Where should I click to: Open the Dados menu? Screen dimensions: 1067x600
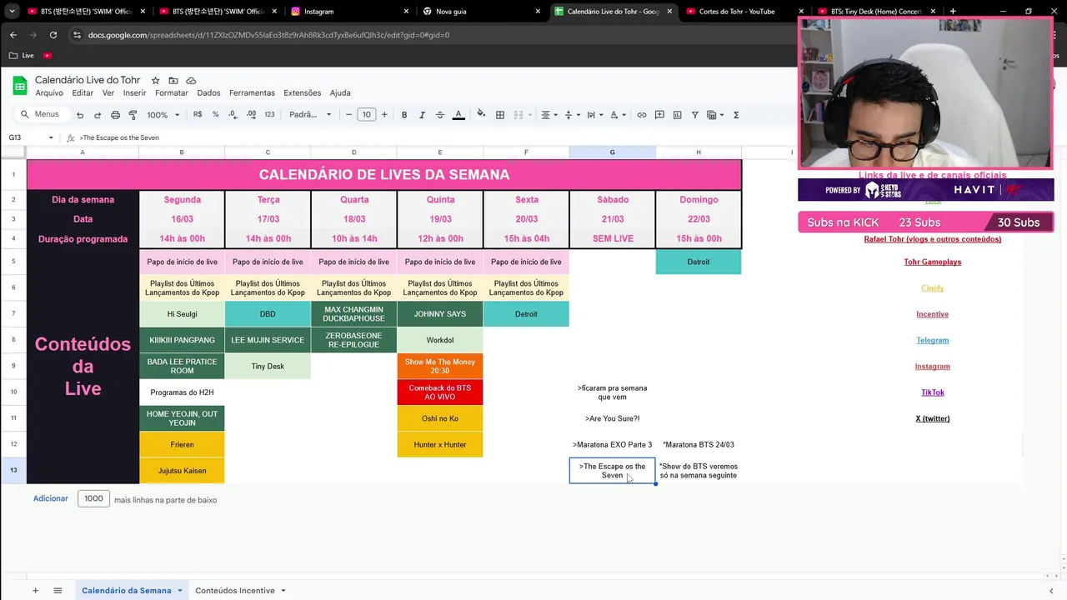point(208,93)
